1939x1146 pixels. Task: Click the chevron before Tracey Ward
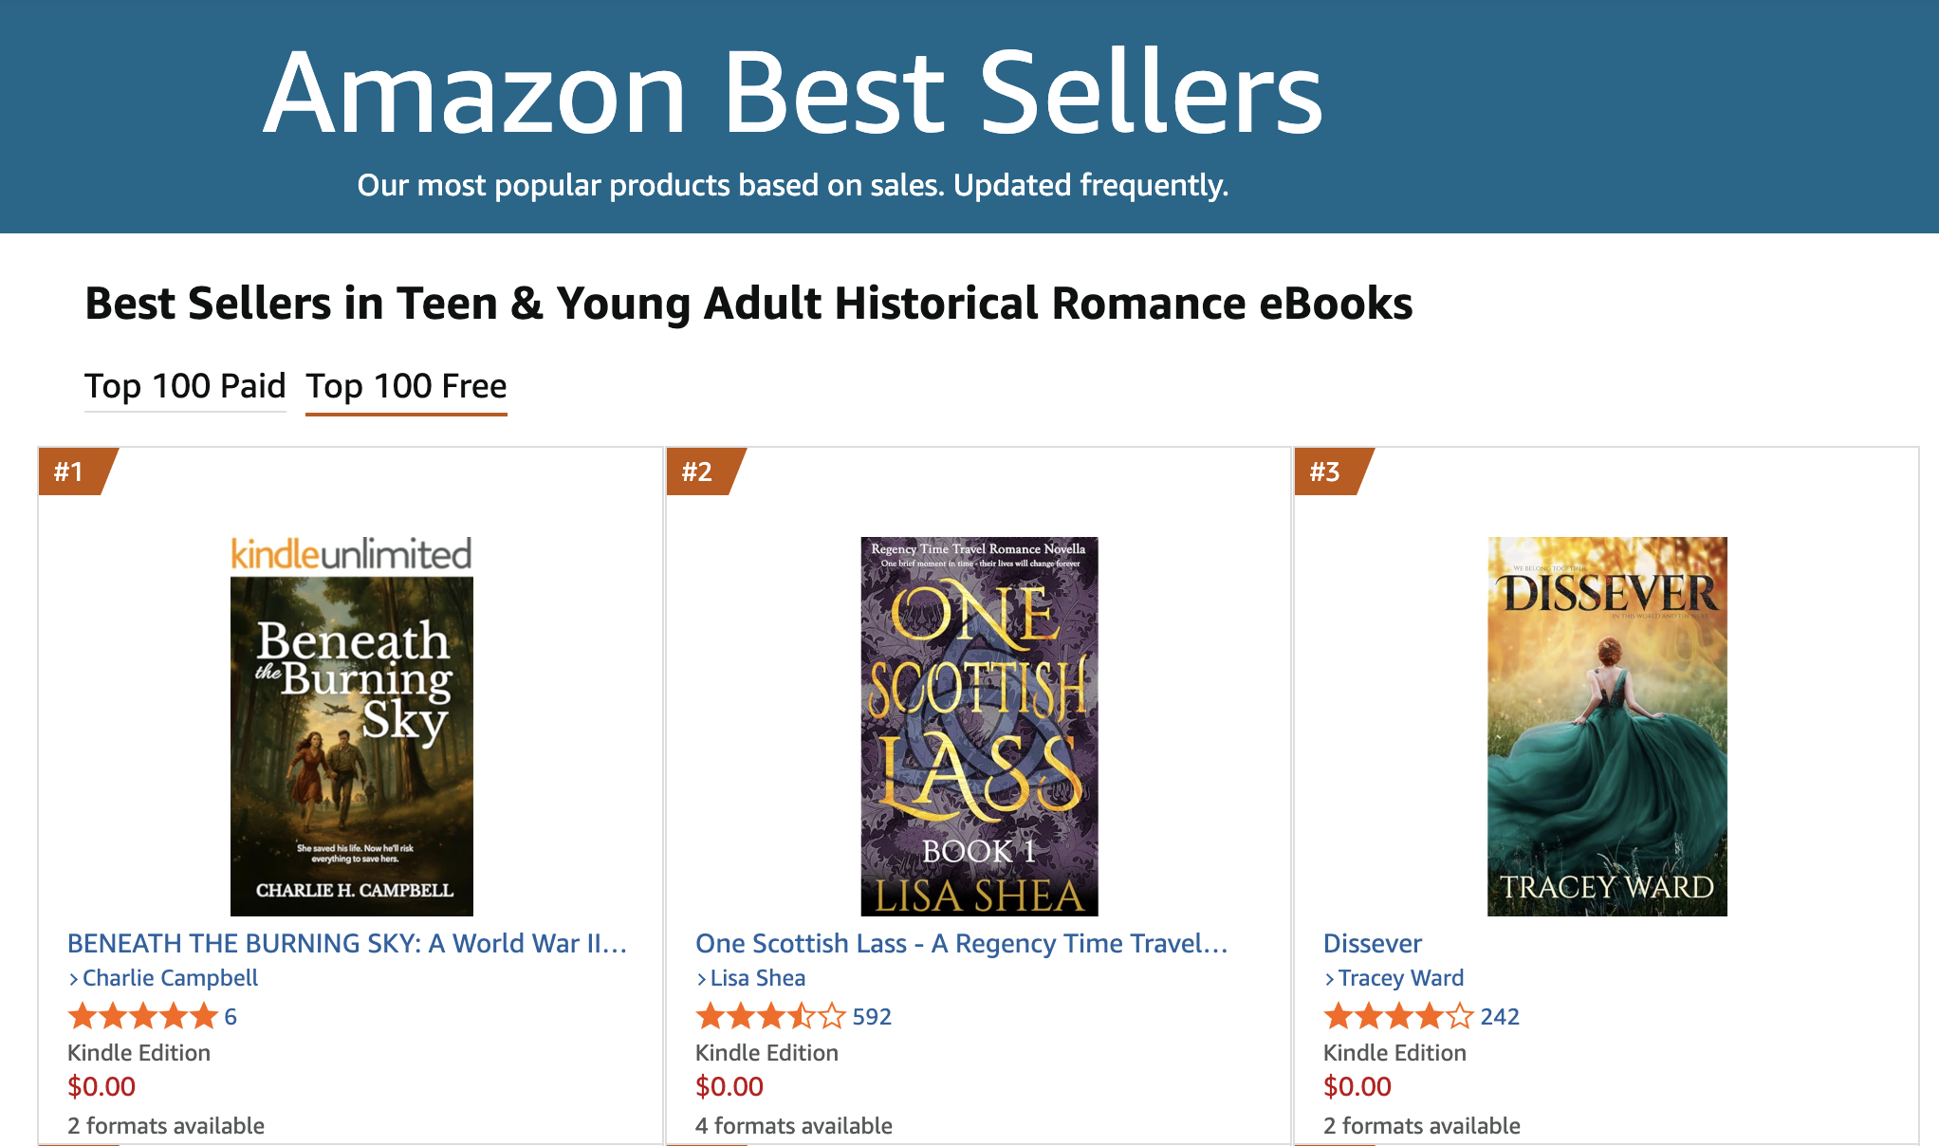[1330, 979]
